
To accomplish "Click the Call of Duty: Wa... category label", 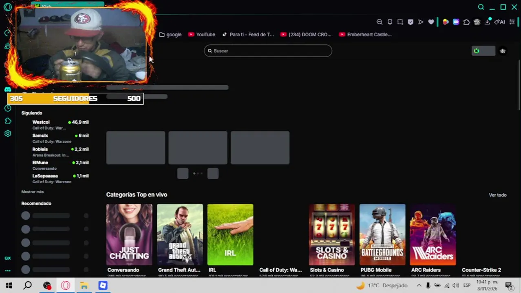I will 280,270.
